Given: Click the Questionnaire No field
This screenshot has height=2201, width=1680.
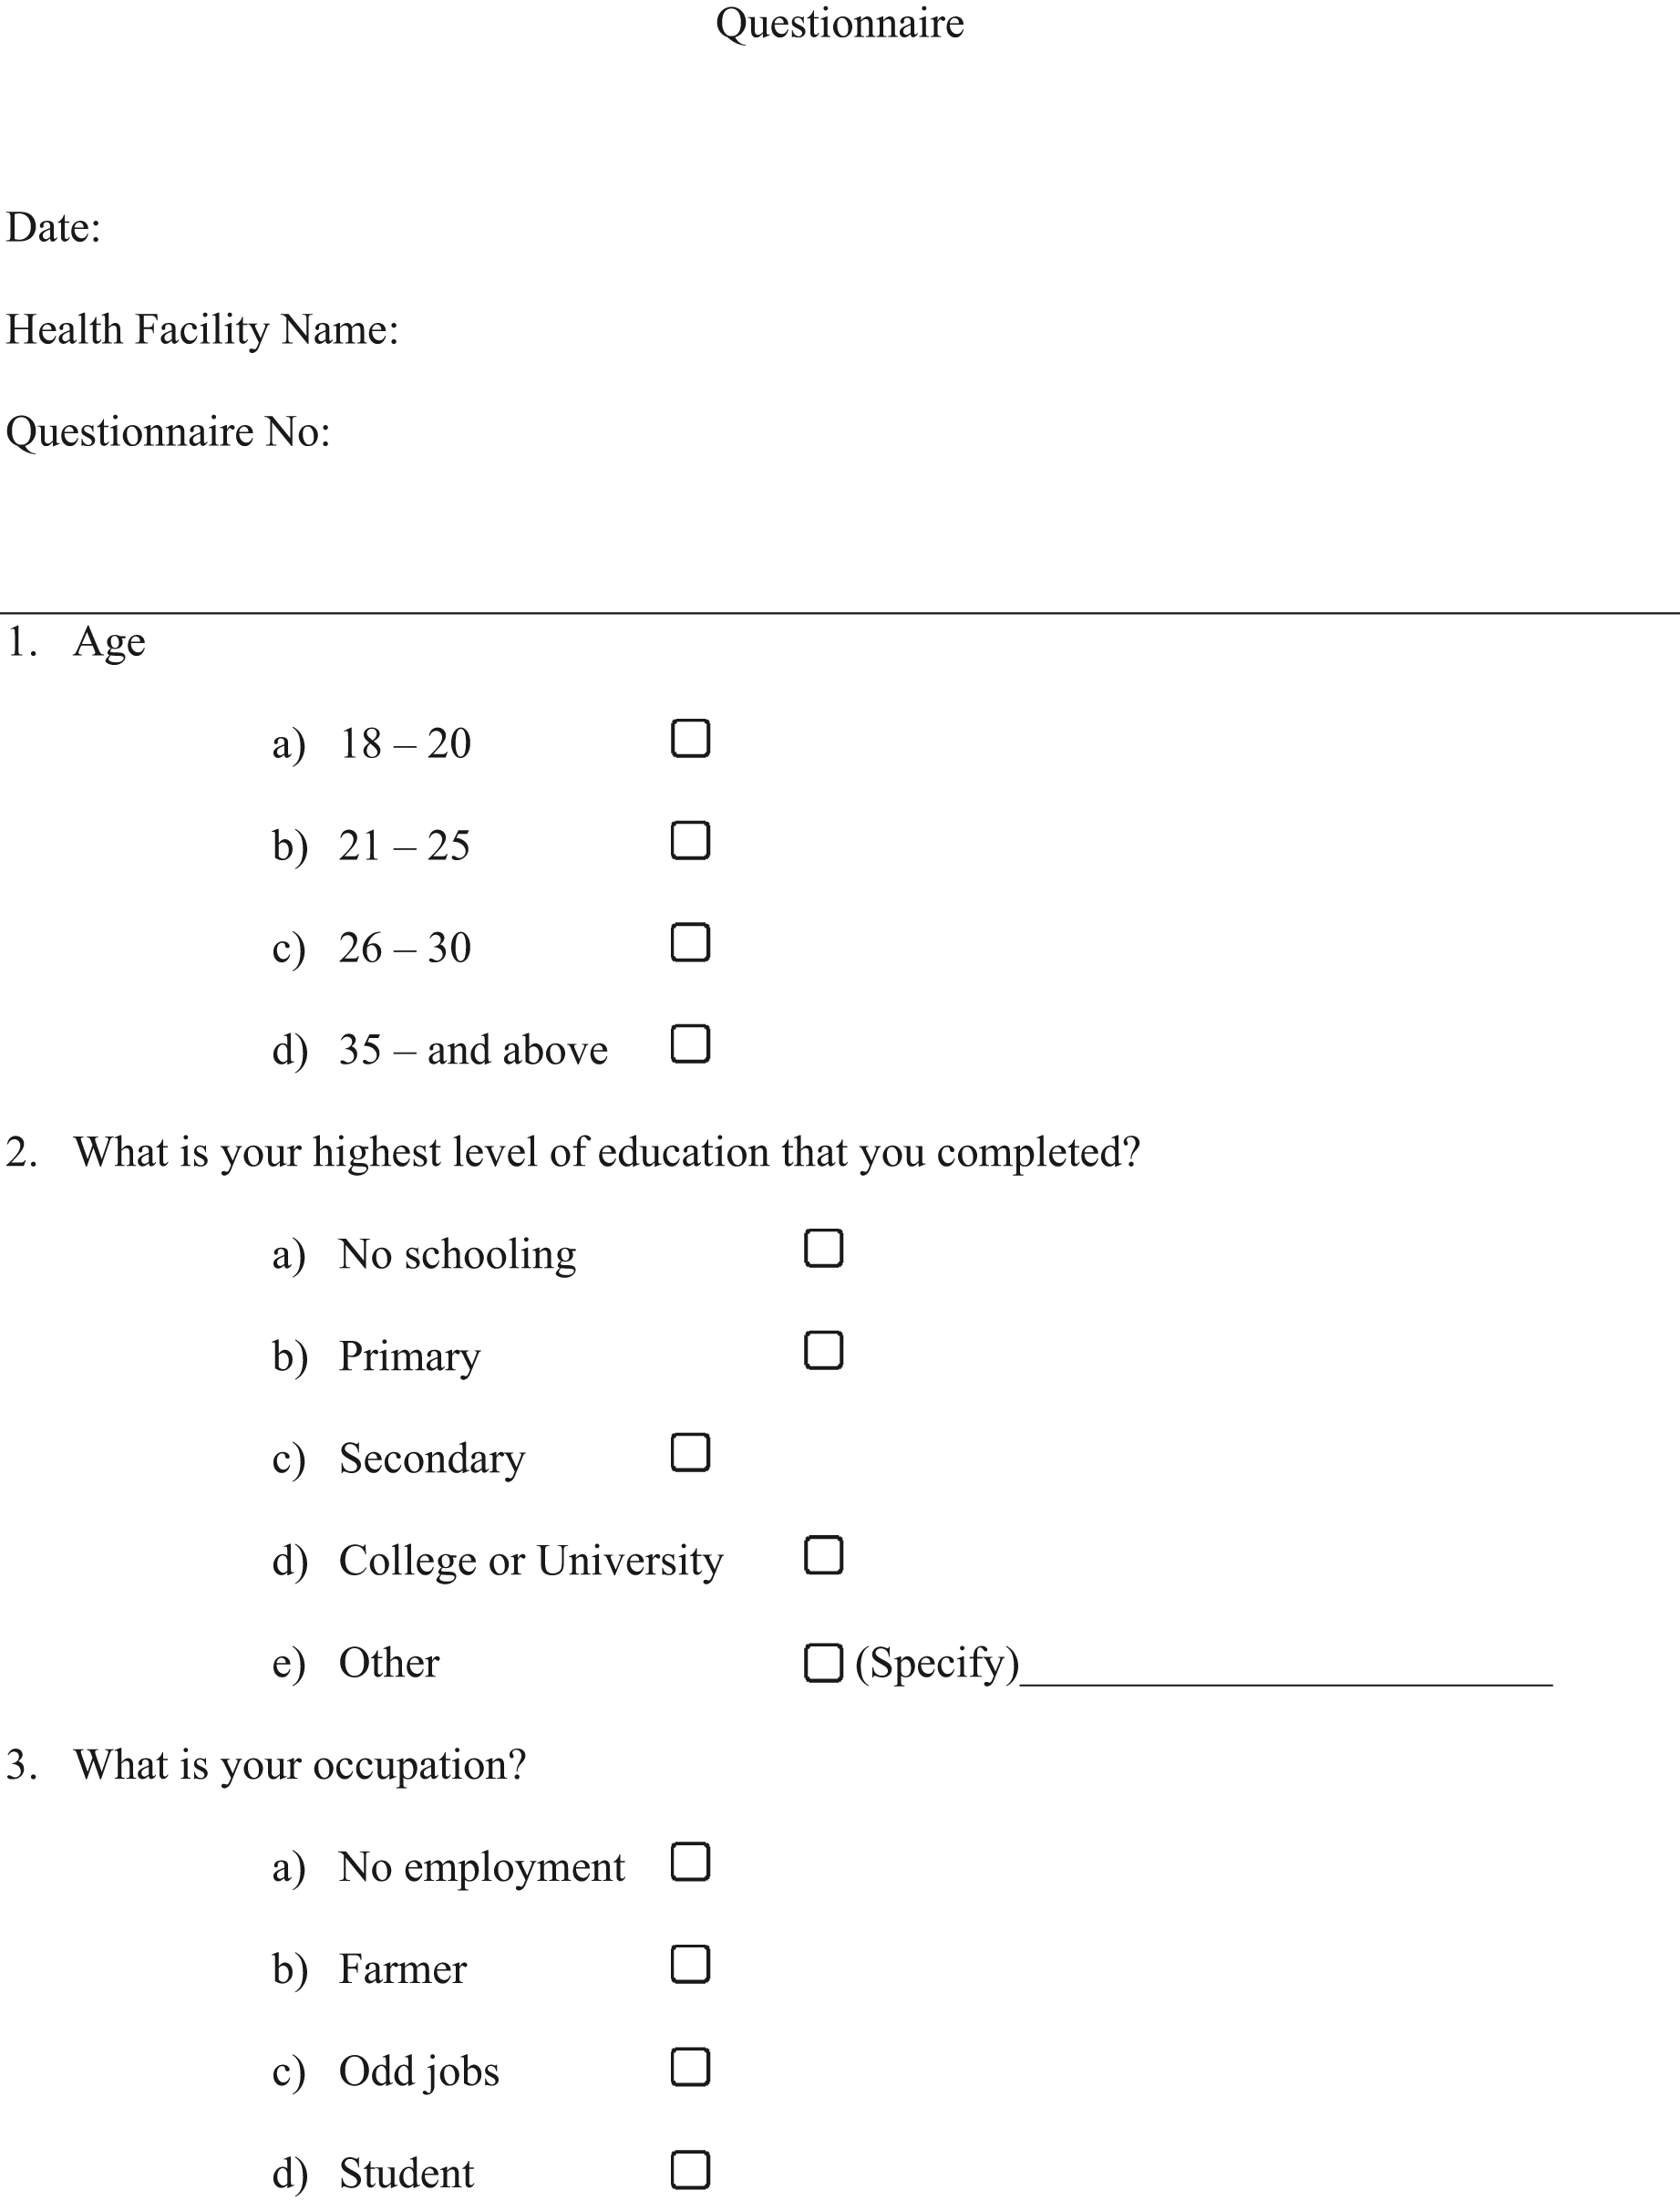Looking at the screenshot, I should 168,432.
